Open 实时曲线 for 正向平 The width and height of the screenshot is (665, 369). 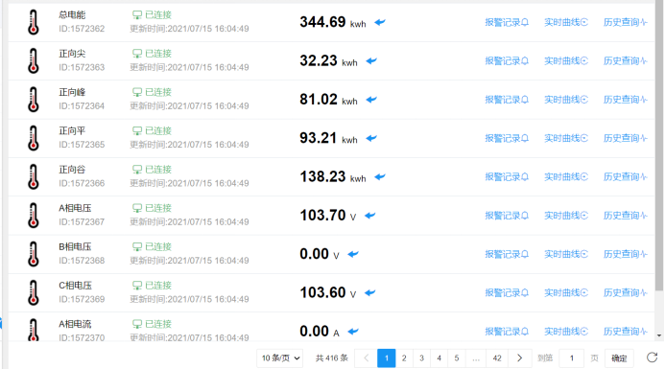pos(566,138)
